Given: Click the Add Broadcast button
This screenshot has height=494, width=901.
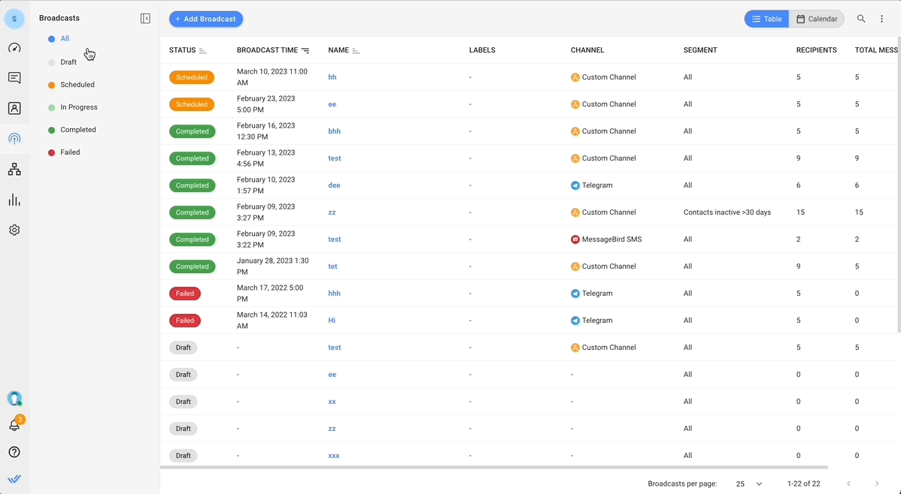Looking at the screenshot, I should (x=205, y=19).
